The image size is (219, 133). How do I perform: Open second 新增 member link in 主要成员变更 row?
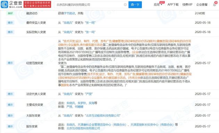(x=79, y=107)
